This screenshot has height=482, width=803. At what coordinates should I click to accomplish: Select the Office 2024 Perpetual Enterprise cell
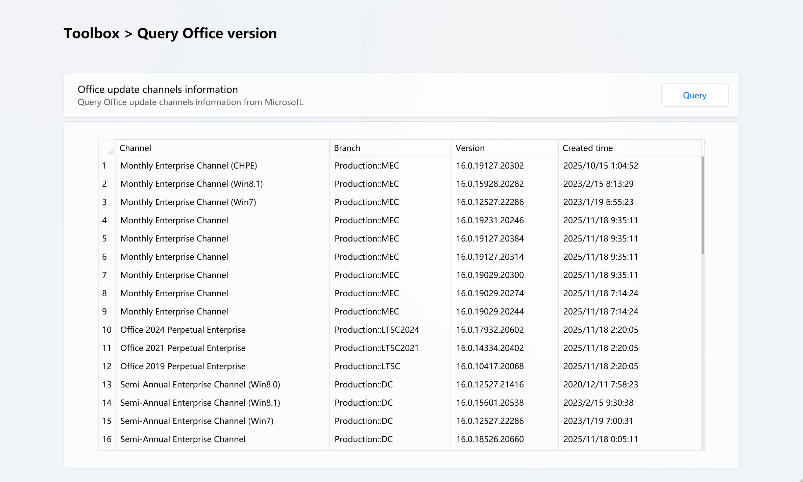183,330
